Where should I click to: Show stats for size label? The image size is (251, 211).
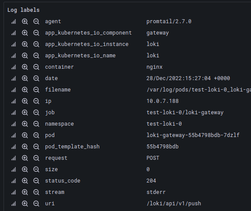(14, 169)
